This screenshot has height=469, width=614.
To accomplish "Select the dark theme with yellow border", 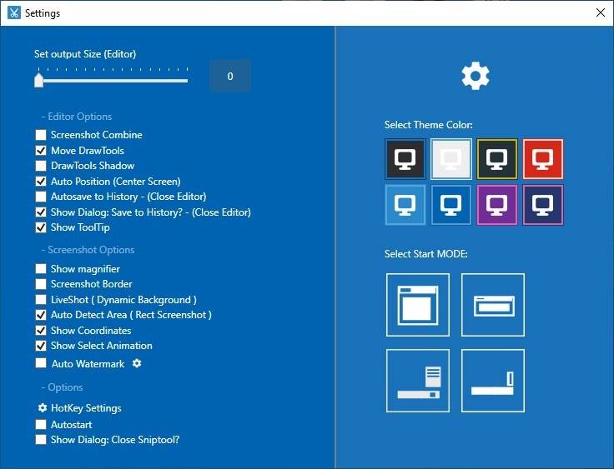I will [497, 159].
